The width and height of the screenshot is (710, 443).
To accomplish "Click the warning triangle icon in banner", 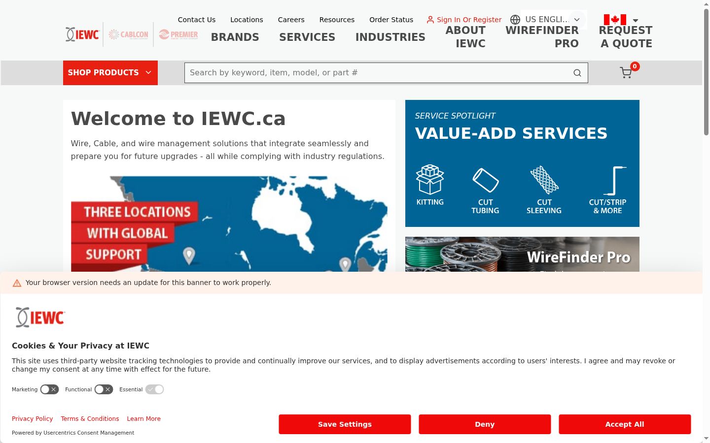I will click(x=17, y=283).
